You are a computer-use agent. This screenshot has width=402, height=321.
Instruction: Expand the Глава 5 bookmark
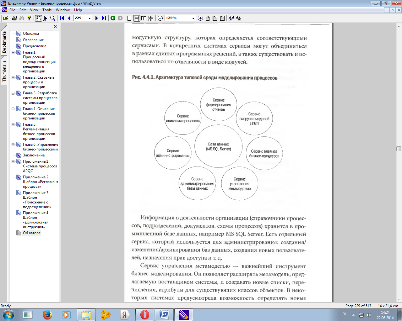tap(13, 124)
